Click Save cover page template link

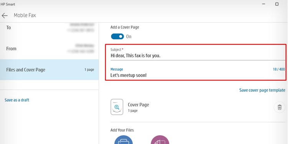[262, 90]
